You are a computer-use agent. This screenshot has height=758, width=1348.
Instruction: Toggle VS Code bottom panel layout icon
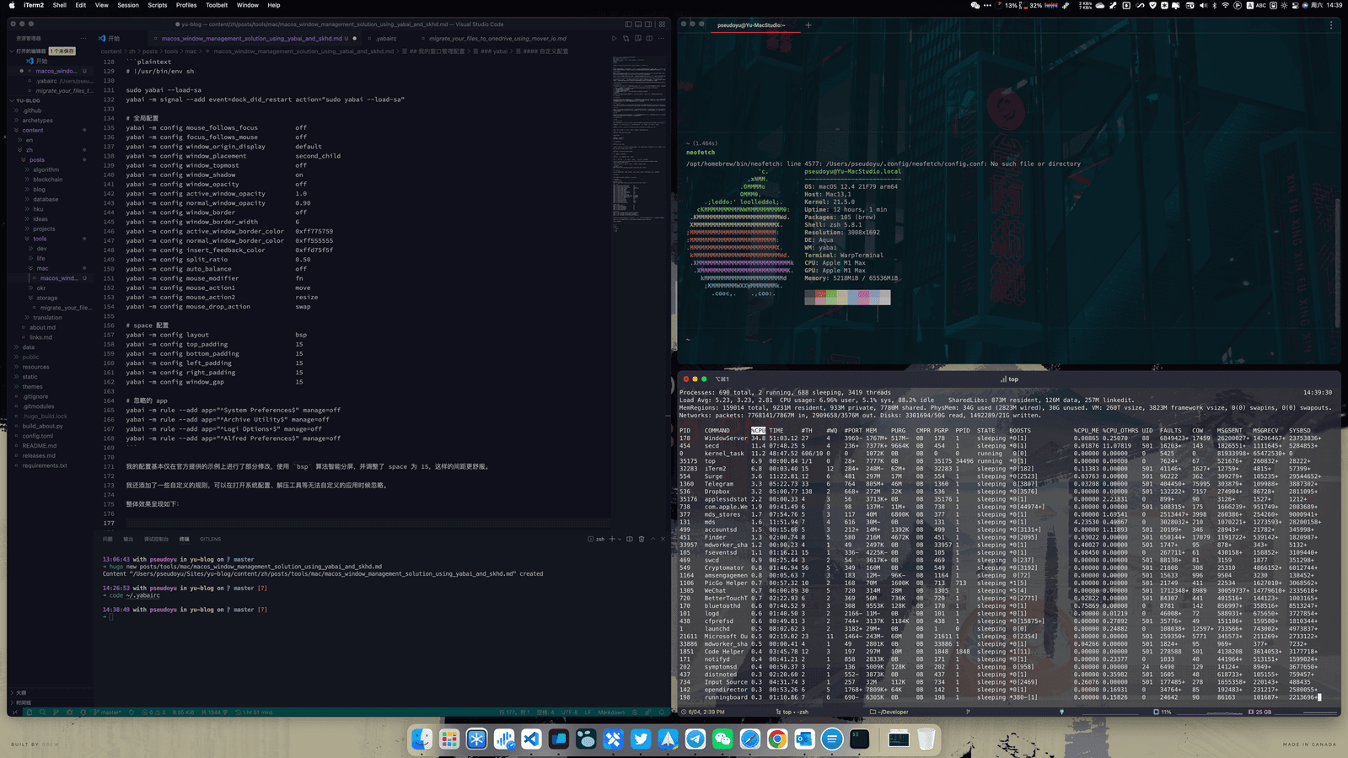click(x=638, y=24)
